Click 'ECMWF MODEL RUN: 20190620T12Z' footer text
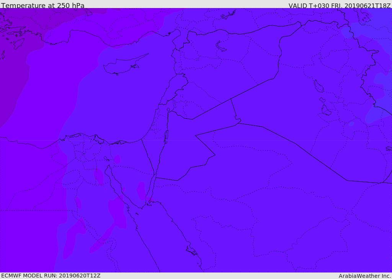Image resolution: width=392 pixels, height=279 pixels. point(51,276)
